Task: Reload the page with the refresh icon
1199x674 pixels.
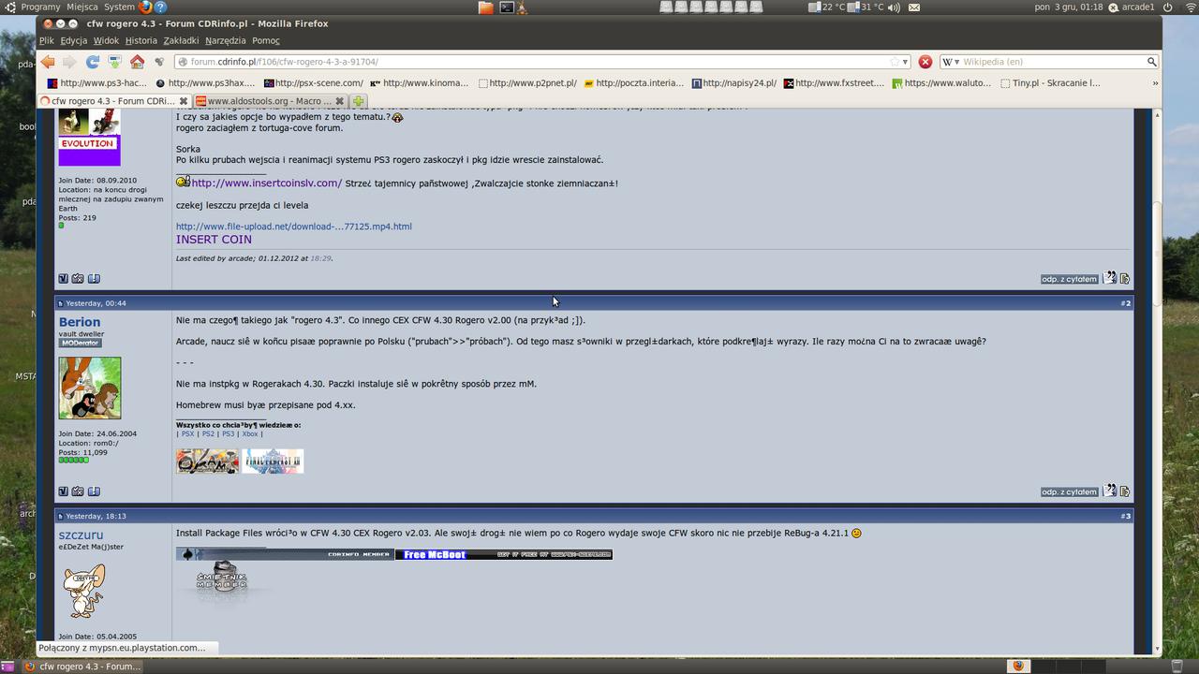Action: (x=92, y=62)
